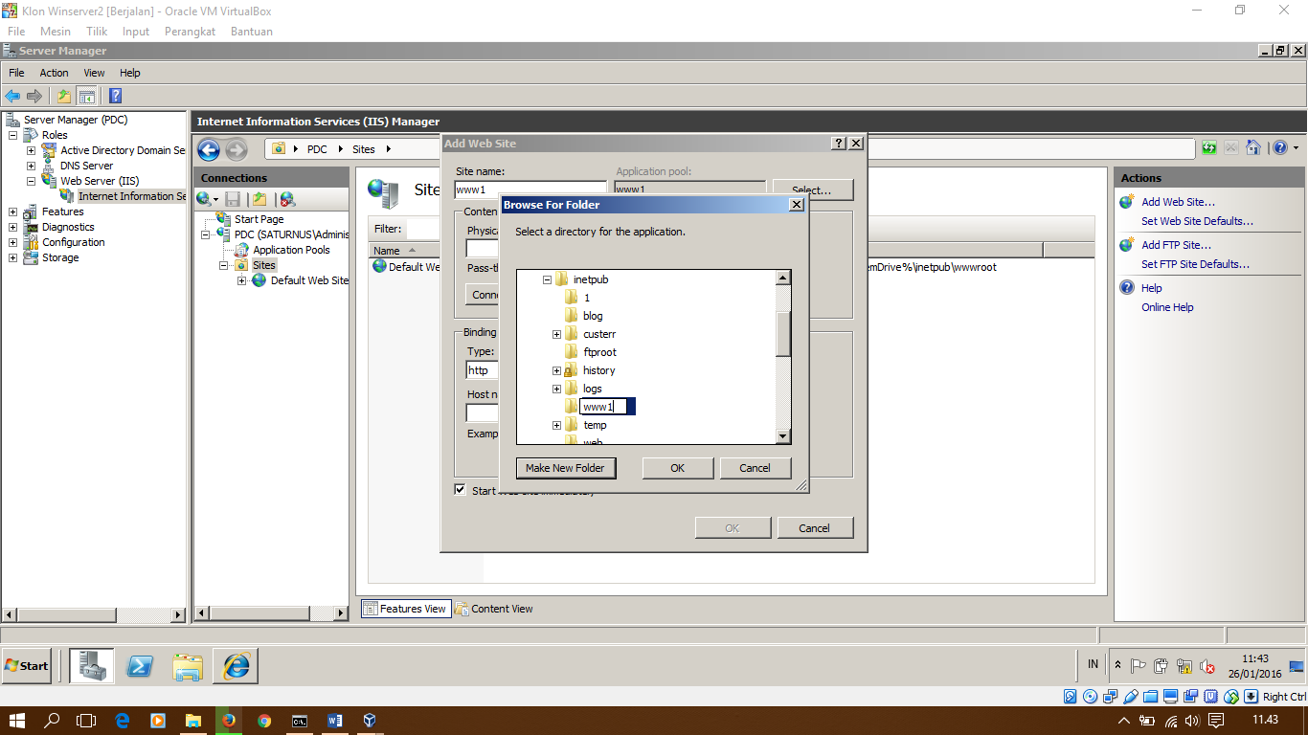Expand the Features node
The width and height of the screenshot is (1308, 735).
[x=13, y=212]
